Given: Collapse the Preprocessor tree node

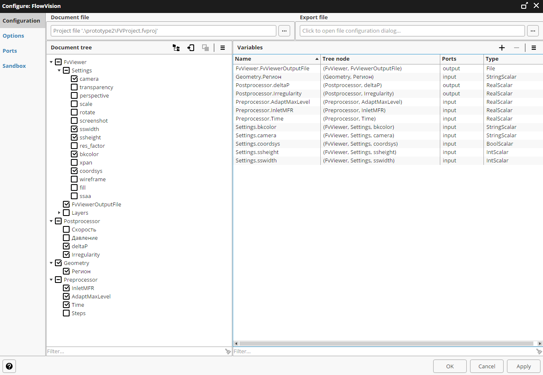Looking at the screenshot, I should tap(51, 280).
